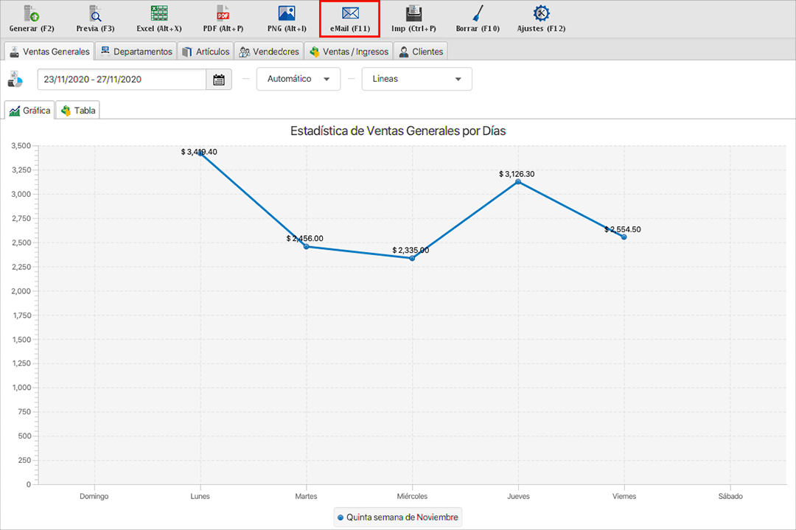Open the Artículos tab
The height and width of the screenshot is (530, 796).
[206, 52]
